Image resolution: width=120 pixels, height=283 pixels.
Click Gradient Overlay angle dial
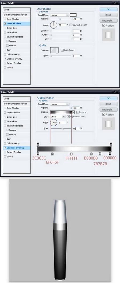(x=53, y=122)
